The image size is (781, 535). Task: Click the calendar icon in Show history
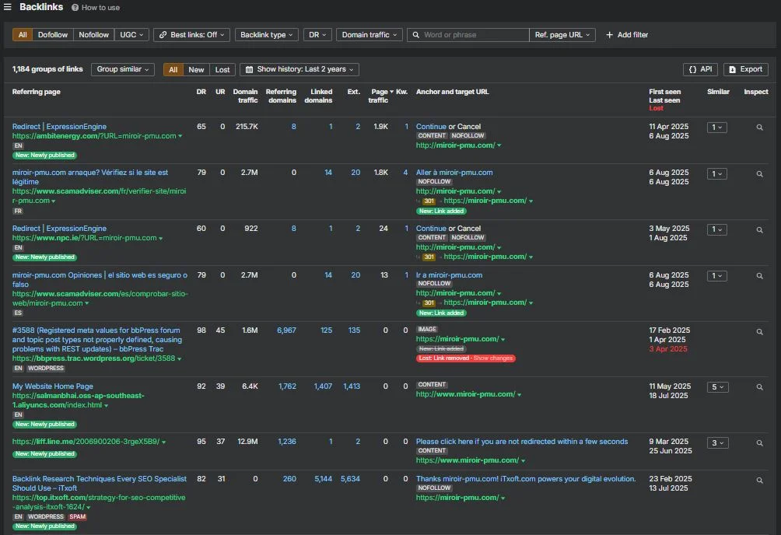[249, 69]
